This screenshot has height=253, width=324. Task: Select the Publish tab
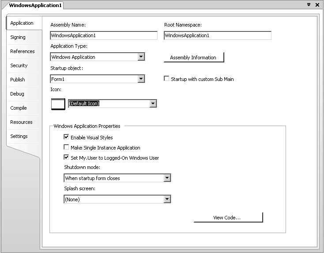pyautogui.click(x=18, y=80)
